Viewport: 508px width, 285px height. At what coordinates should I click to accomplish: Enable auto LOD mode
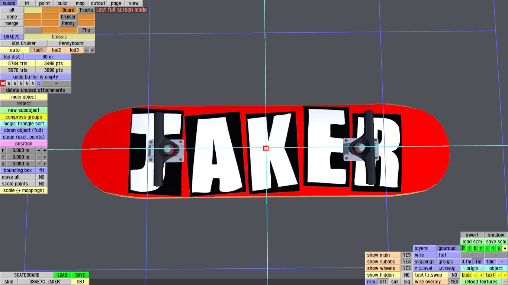pos(15,50)
